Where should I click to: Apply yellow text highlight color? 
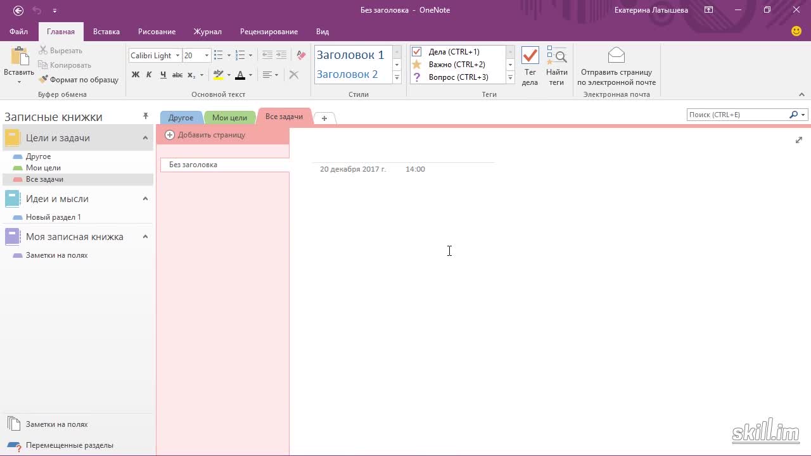pos(218,75)
